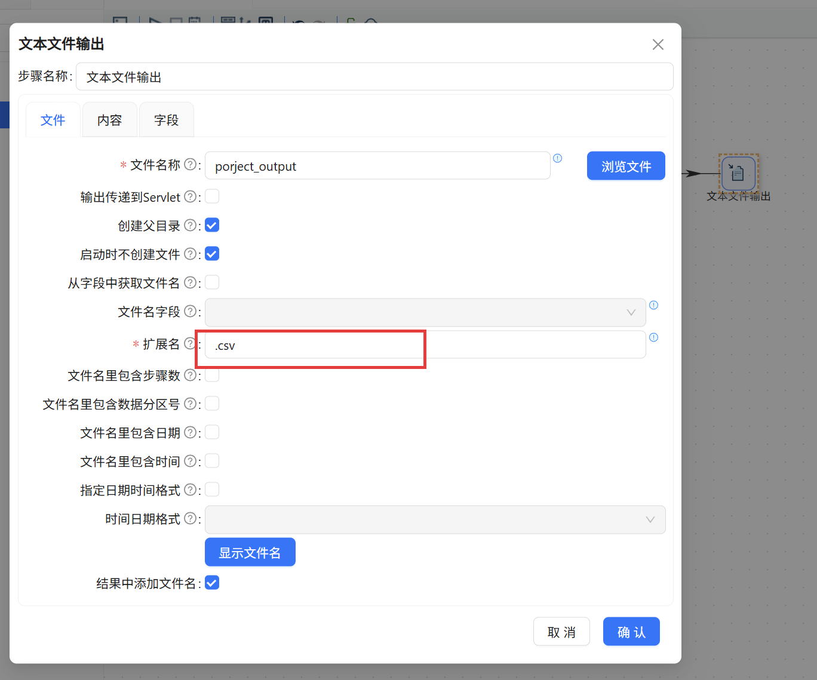The image size is (817, 680).
Task: Open 文件名字段 dropdown
Action: tap(425, 312)
